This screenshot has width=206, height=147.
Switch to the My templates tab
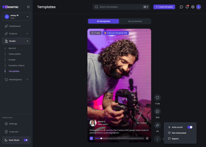135,21
